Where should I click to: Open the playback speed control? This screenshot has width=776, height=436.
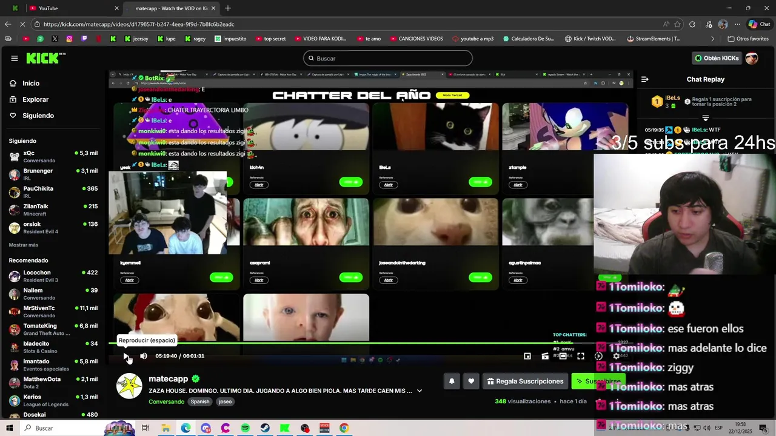click(598, 356)
